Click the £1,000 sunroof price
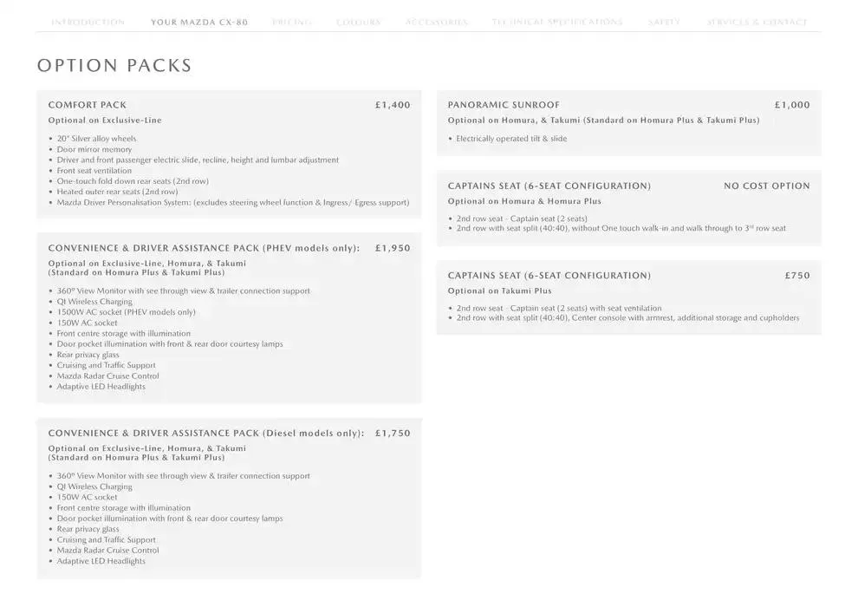Viewport: 858px width, 607px height. [792, 105]
